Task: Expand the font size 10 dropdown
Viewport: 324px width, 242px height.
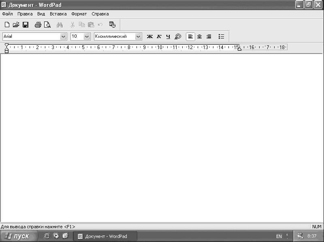Action: click(x=87, y=36)
